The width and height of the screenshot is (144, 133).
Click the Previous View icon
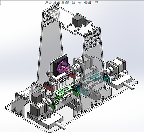point(55,3)
